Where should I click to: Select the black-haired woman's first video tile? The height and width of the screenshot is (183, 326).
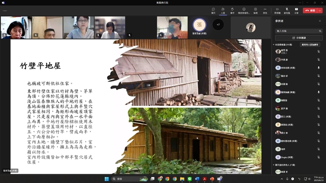coord(16,27)
